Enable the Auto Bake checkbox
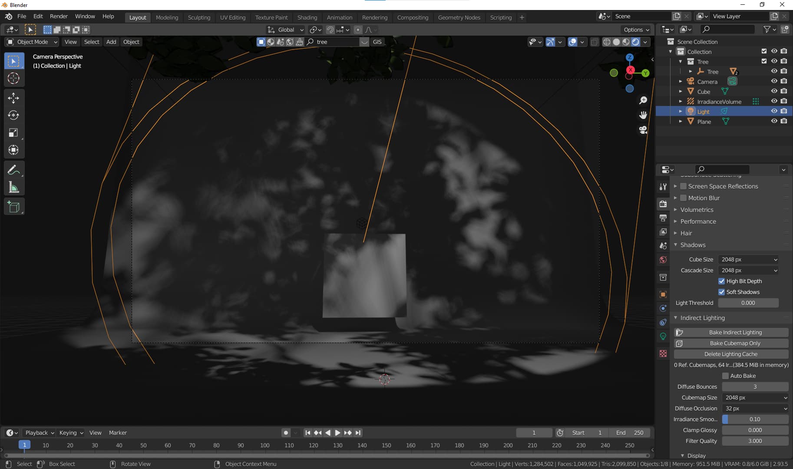The image size is (793, 469). [725, 376]
